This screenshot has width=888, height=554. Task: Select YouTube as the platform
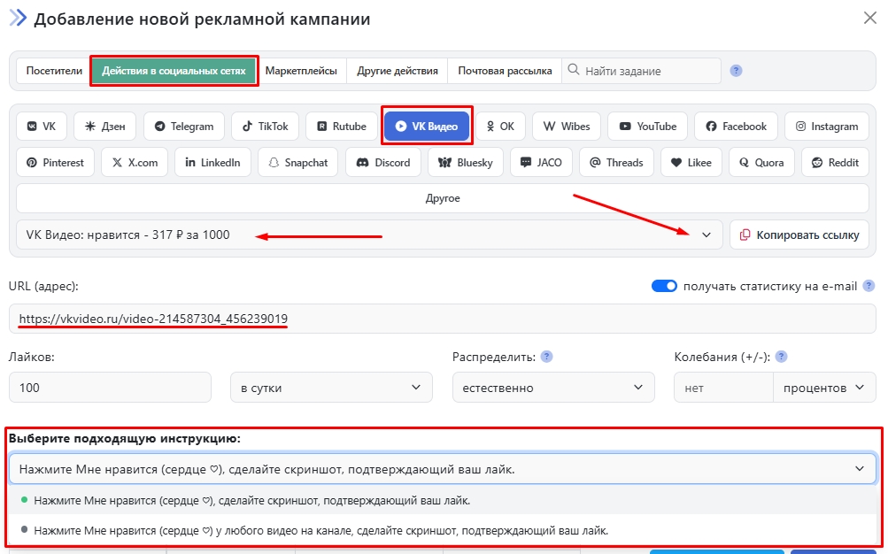tap(648, 127)
